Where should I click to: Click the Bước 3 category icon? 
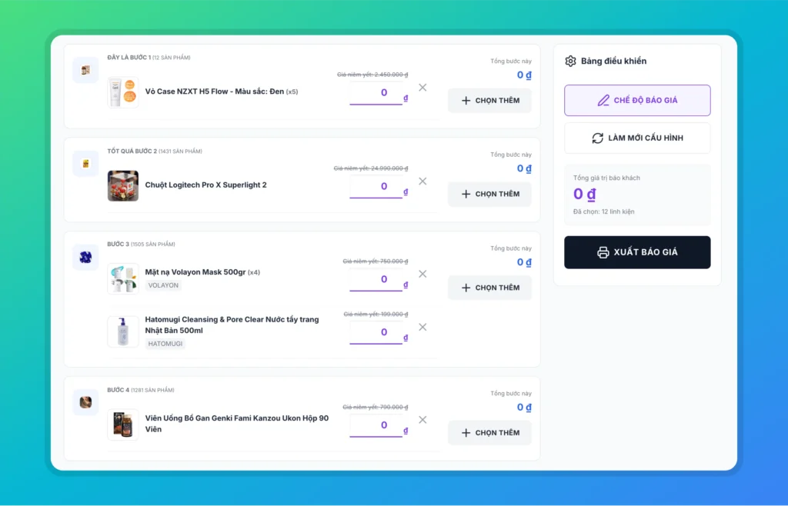(85, 257)
